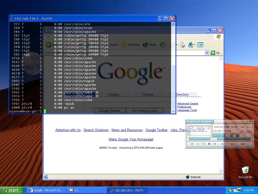Click Winamp Previous track button

pyautogui.click(x=192, y=144)
